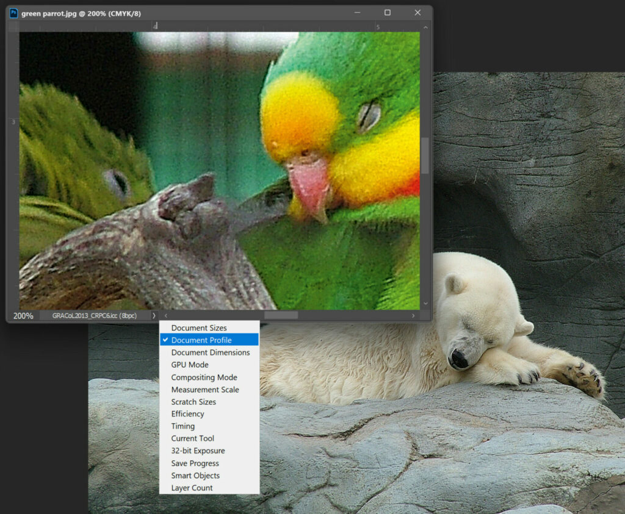Choose Layer Count at menu bottom
The image size is (625, 514).
click(192, 488)
